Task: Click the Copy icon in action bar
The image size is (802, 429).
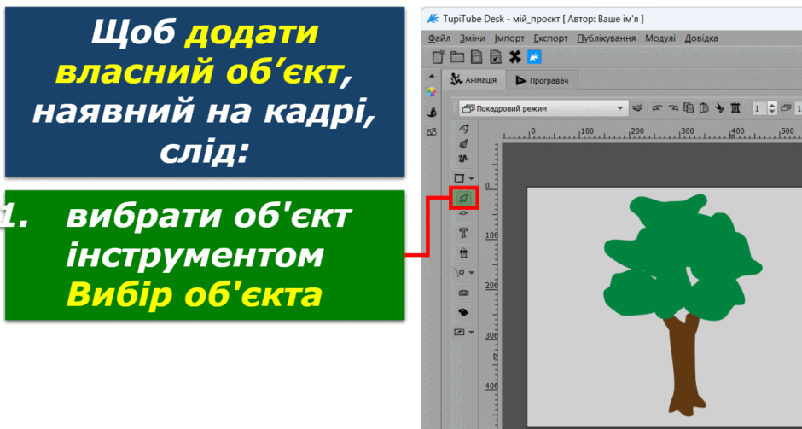Action: (x=689, y=107)
